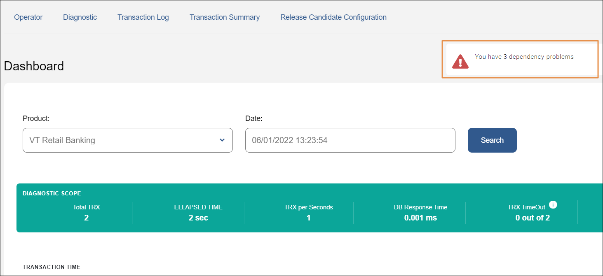Click the TRX TimeOut 0 out of 2 value

533,218
